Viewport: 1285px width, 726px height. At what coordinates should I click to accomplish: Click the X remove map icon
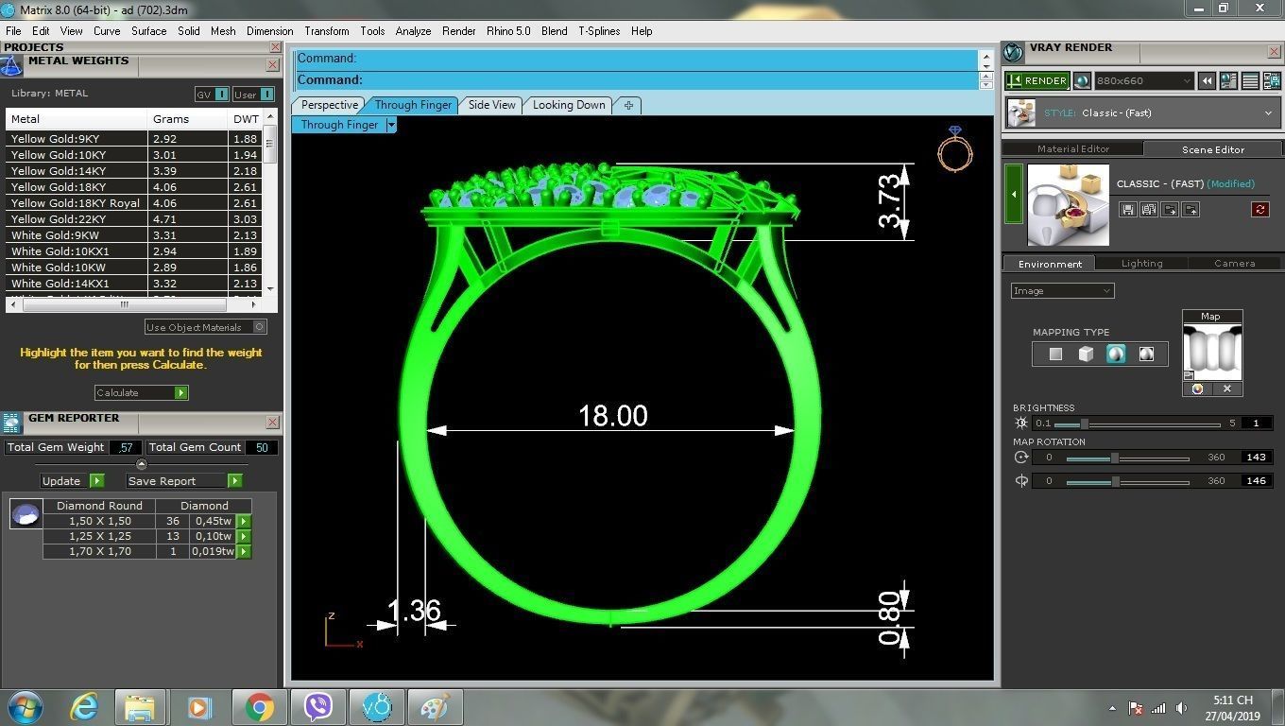pos(1227,389)
